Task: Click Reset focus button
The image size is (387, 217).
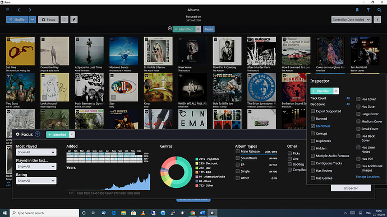Action: pyautogui.click(x=209, y=29)
